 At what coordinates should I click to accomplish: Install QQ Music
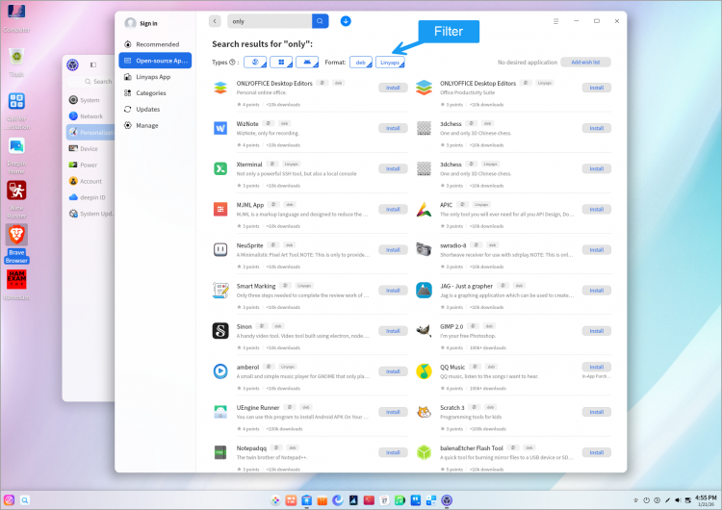(x=596, y=367)
